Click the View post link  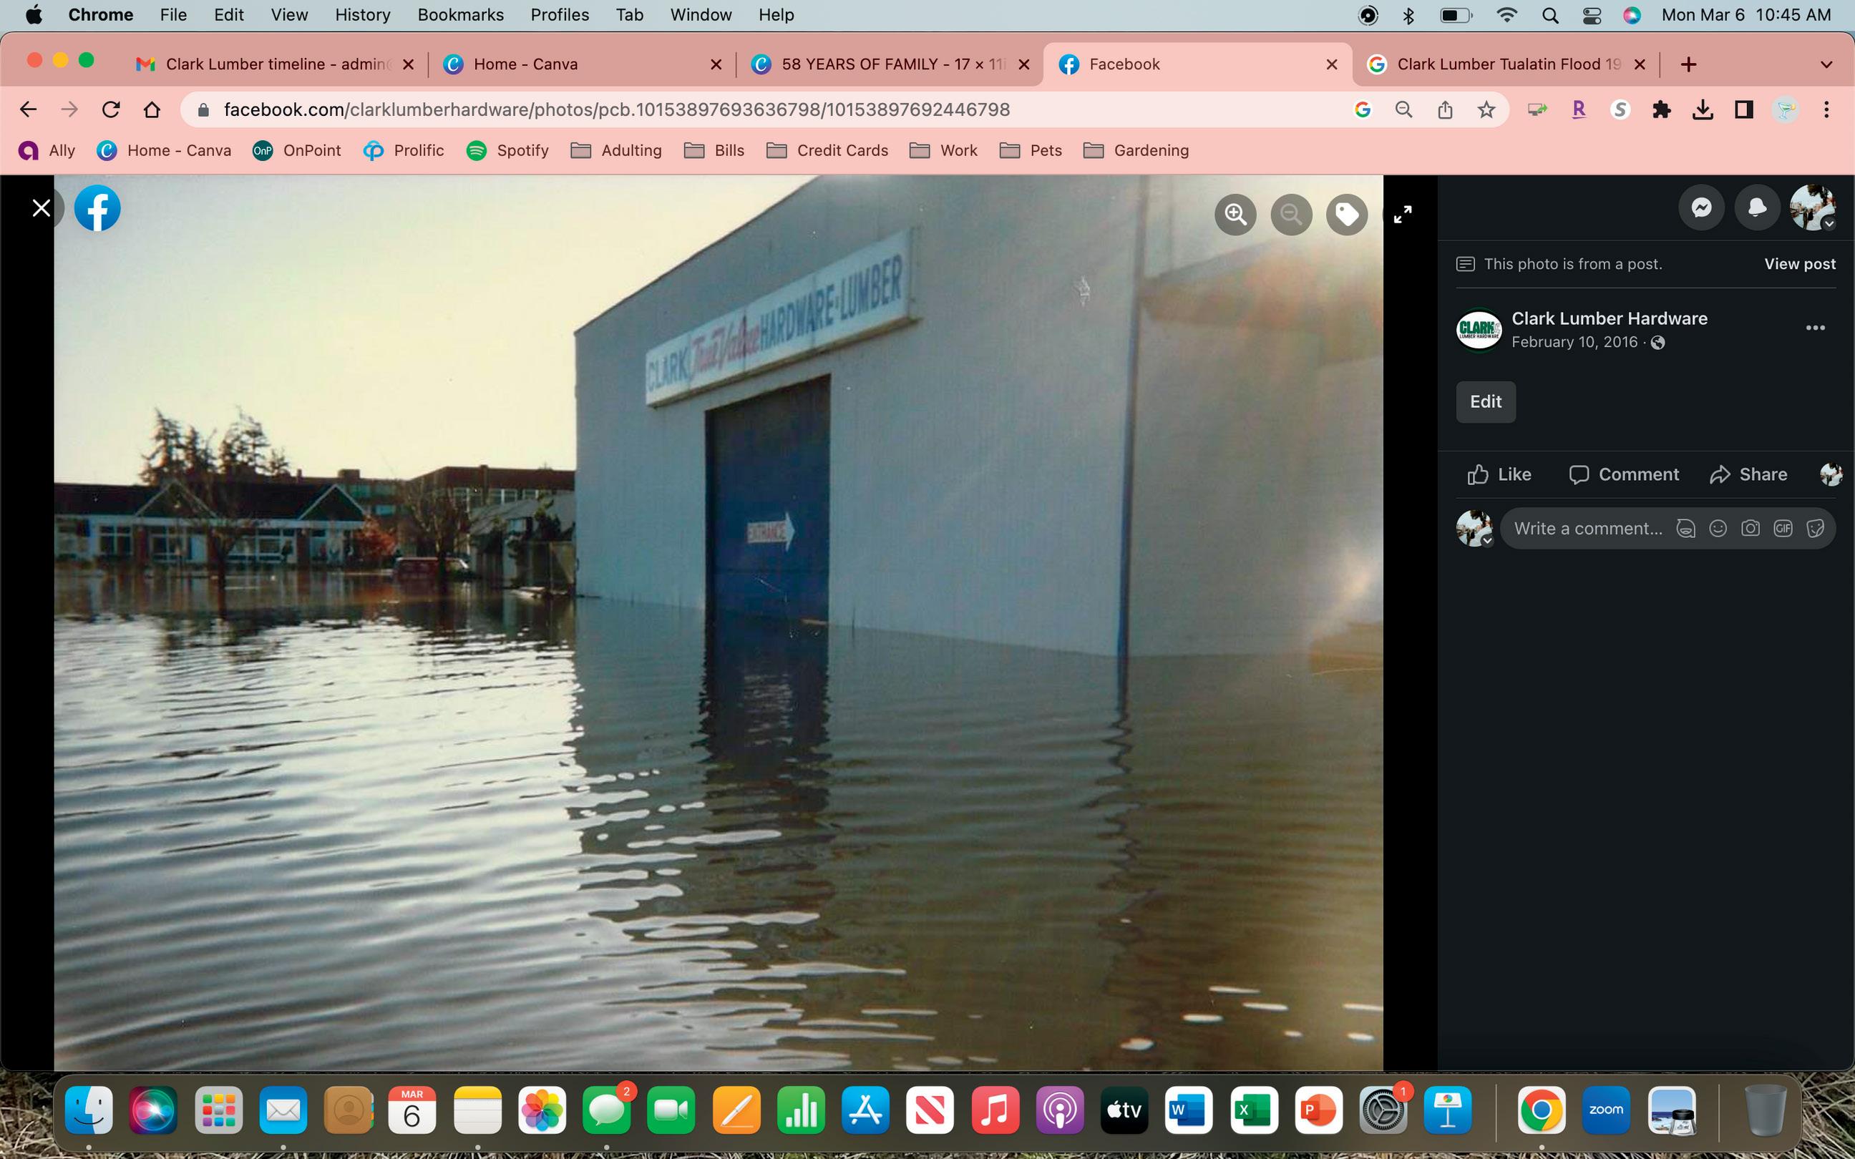(1799, 264)
